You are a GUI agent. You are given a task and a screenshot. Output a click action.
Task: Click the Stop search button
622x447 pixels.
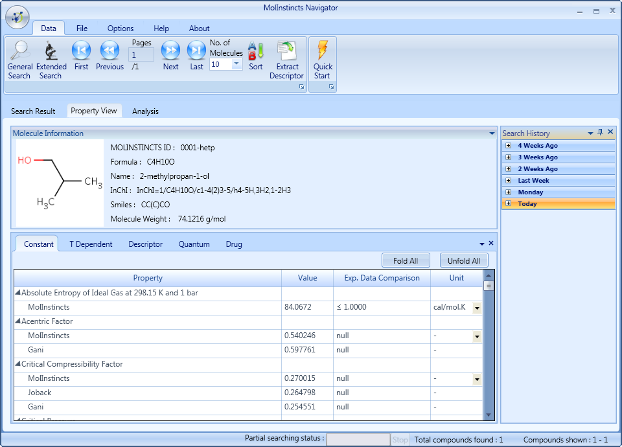[x=400, y=439]
